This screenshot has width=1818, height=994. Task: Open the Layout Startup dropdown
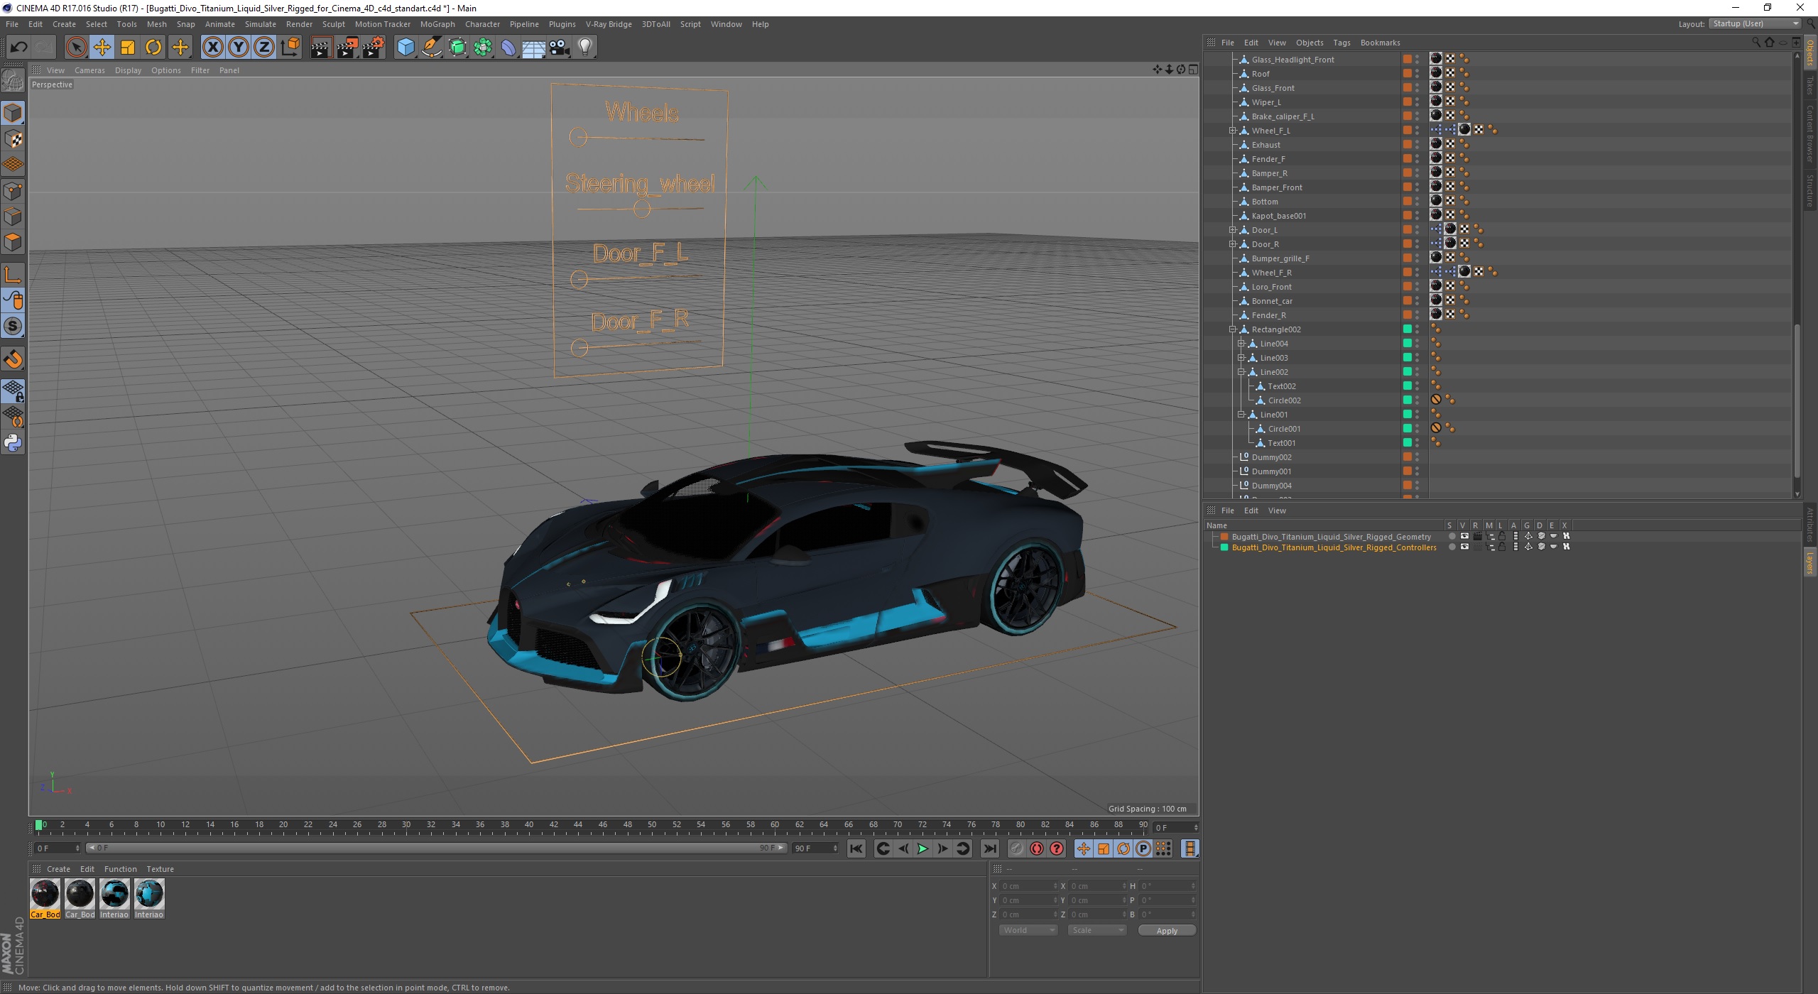(x=1756, y=23)
